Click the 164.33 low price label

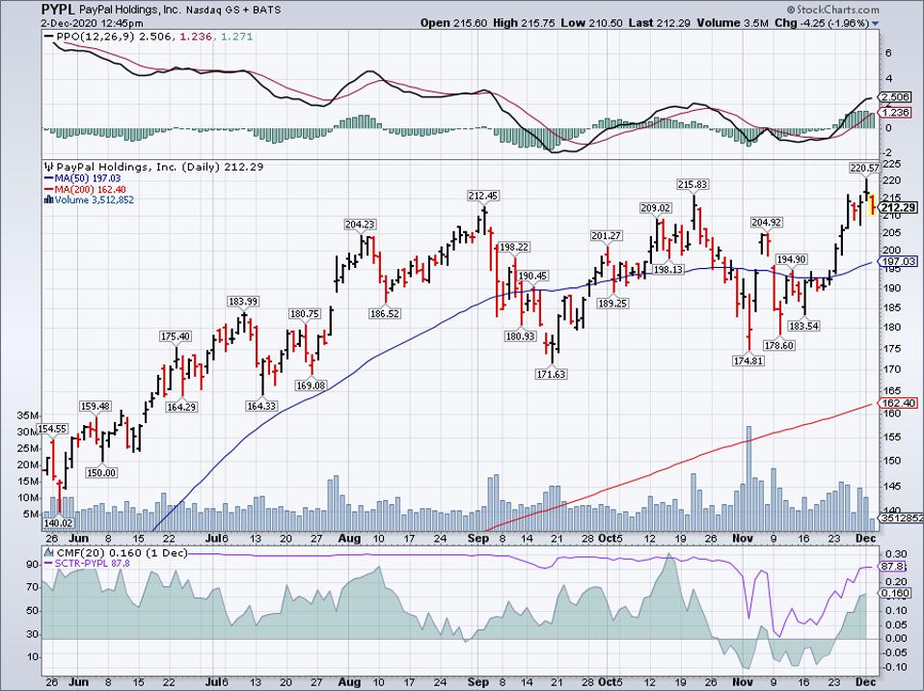(x=261, y=406)
